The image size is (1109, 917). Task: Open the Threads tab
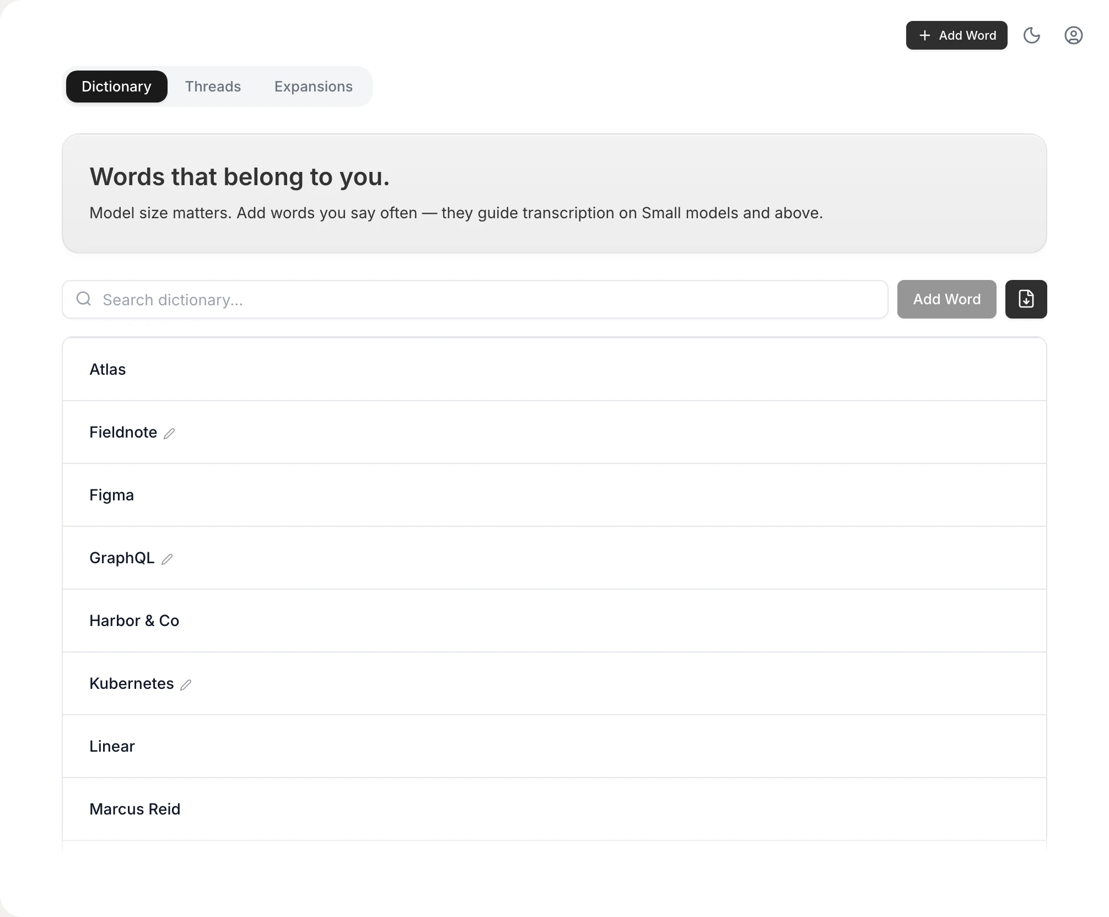pyautogui.click(x=213, y=87)
